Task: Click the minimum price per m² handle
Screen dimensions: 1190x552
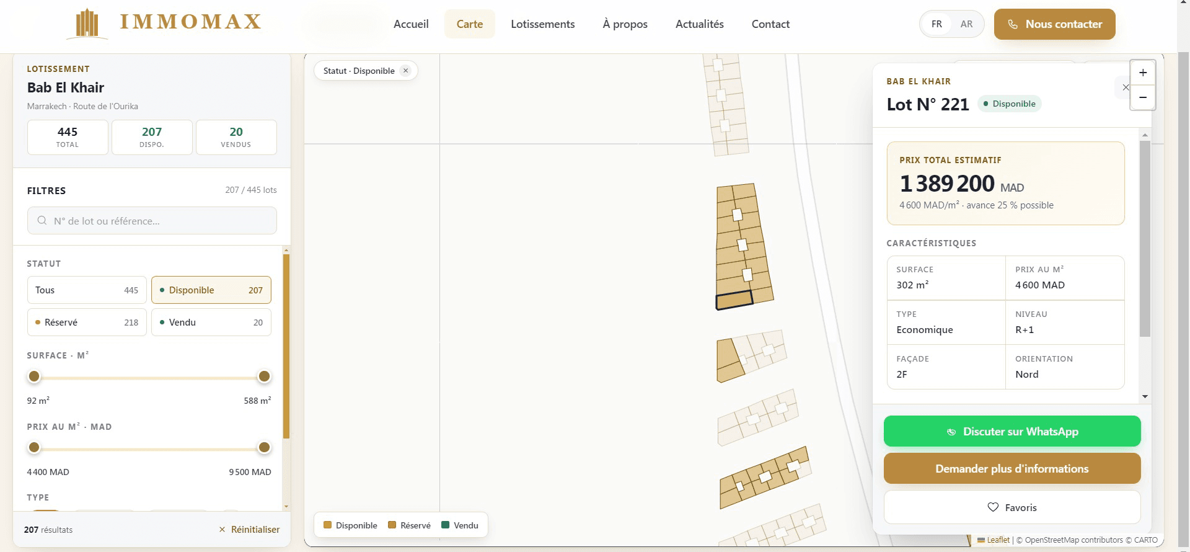Action: [x=34, y=447]
